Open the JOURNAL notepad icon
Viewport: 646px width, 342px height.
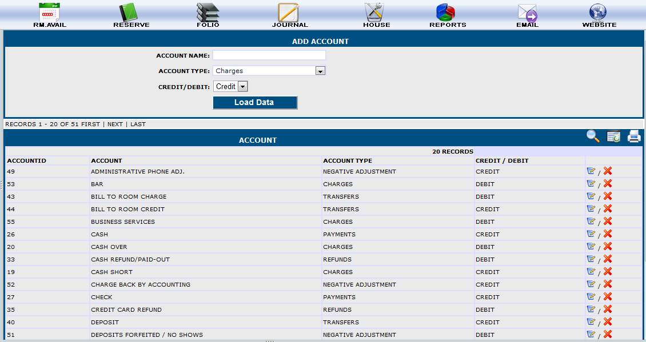[x=288, y=12]
